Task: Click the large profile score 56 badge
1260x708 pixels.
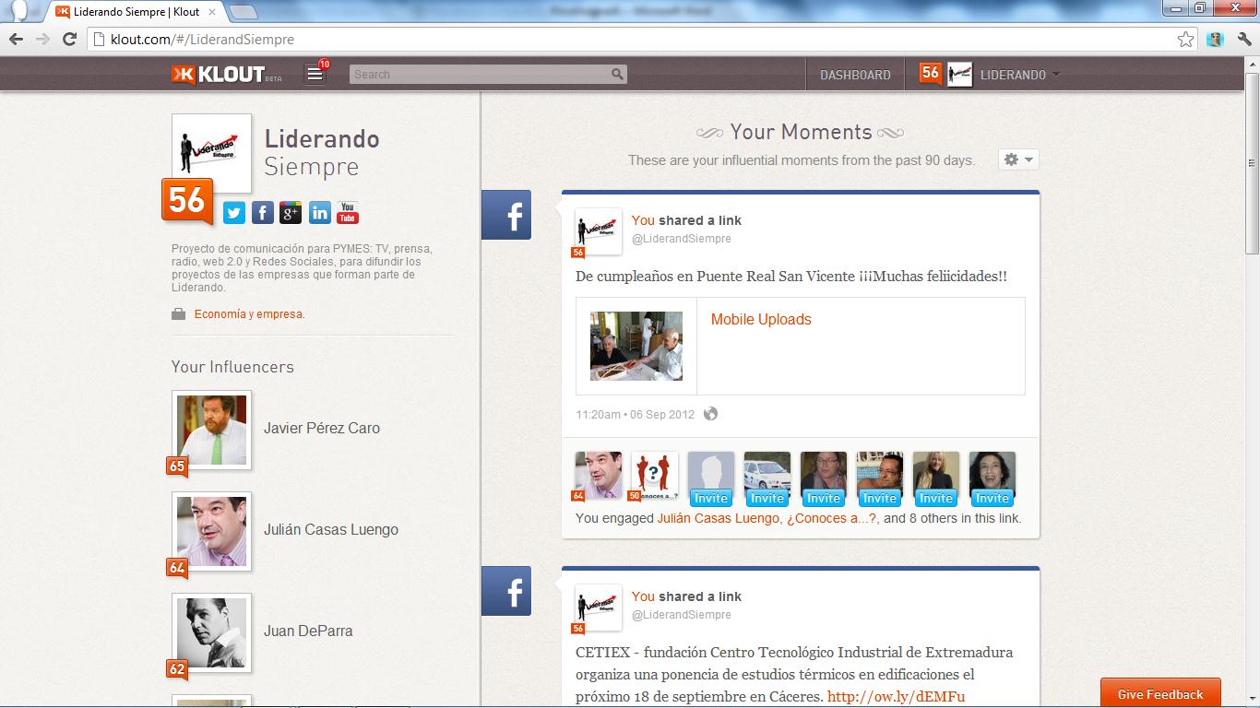Action: pos(187,200)
